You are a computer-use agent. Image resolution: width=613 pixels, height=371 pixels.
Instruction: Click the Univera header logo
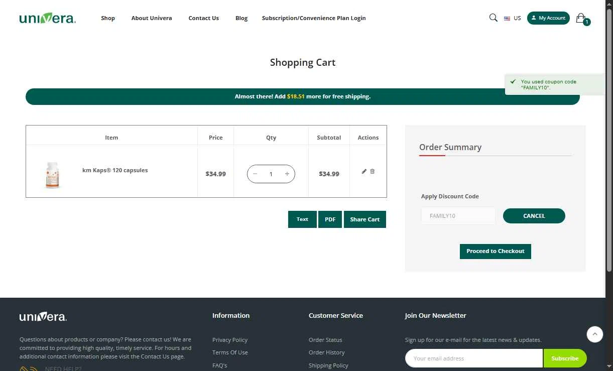pos(47,19)
